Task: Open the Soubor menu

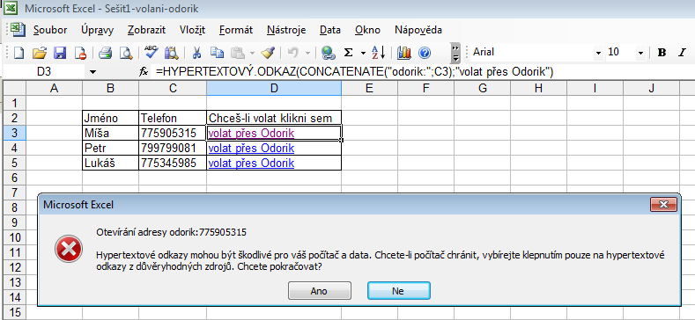Action: pyautogui.click(x=50, y=30)
